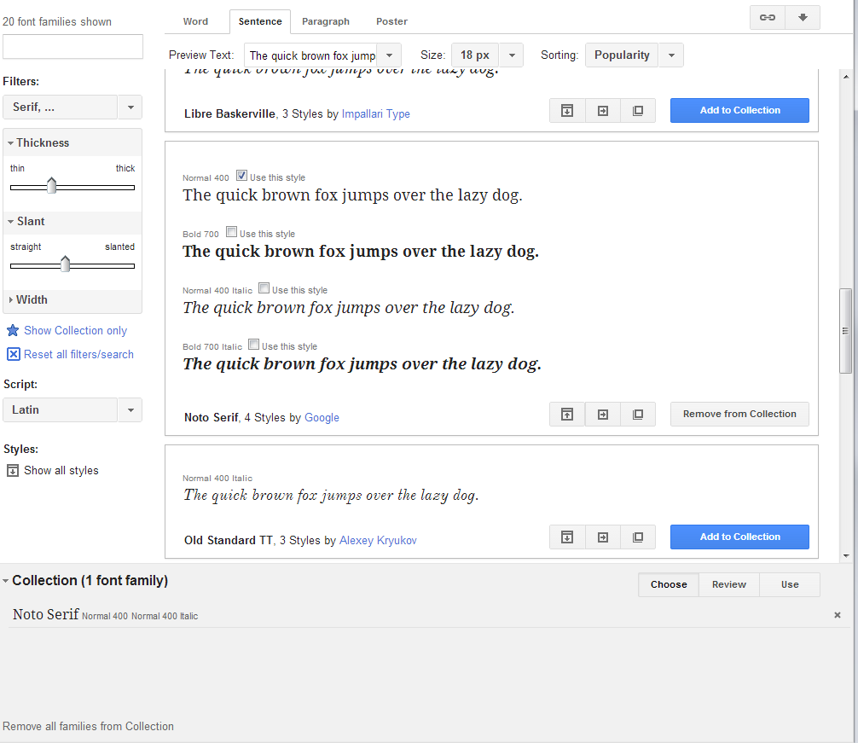The width and height of the screenshot is (858, 743).
Task: Switch to the Poster preview tab
Action: click(x=391, y=21)
